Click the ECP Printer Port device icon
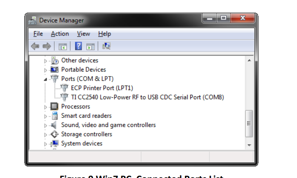 tap(65, 88)
